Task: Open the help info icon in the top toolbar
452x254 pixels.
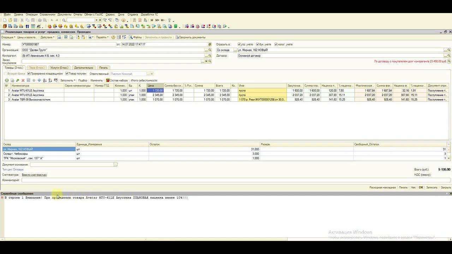Action: coord(123,20)
